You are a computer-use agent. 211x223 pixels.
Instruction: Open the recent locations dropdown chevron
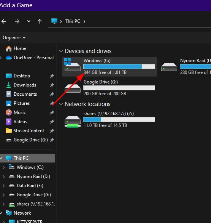(29, 21)
